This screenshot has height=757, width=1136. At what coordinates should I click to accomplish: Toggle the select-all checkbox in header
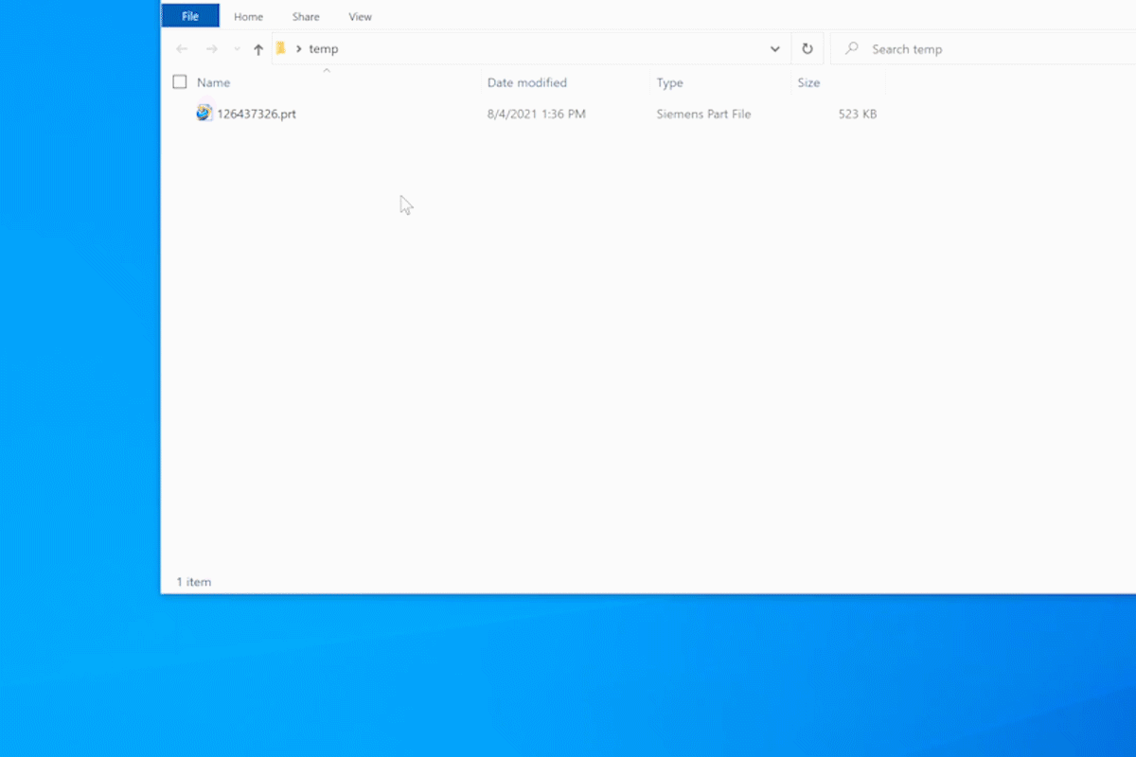click(x=180, y=82)
